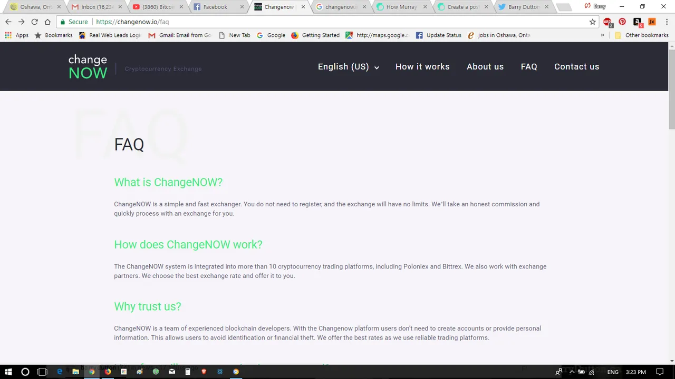
Task: Click the new tab button
Action: pos(563,7)
